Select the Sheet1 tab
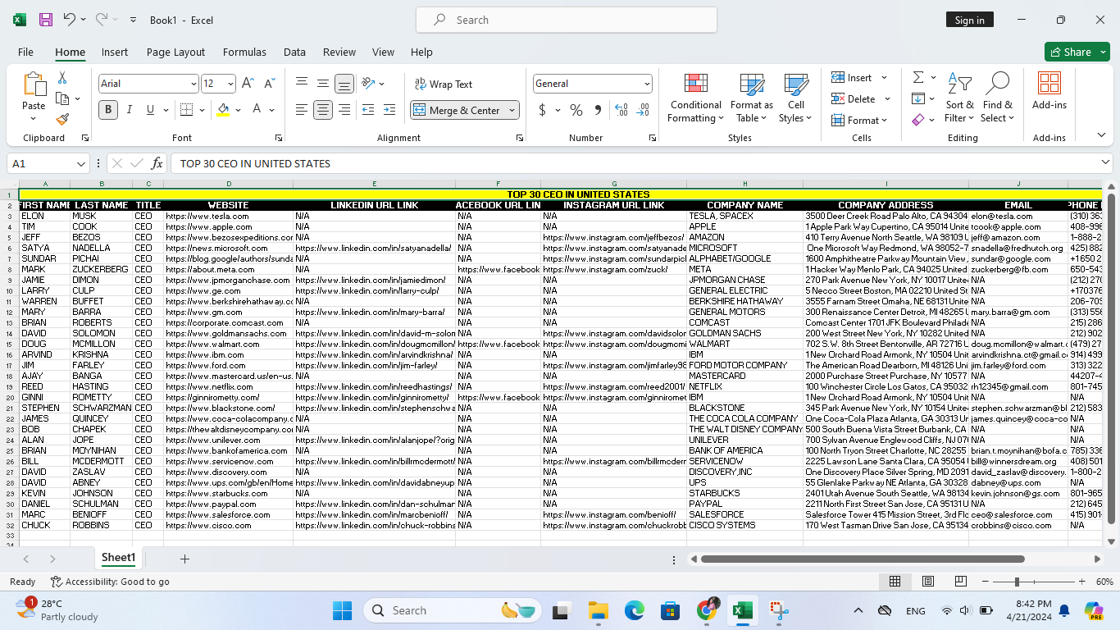This screenshot has width=1120, height=630. [118, 558]
